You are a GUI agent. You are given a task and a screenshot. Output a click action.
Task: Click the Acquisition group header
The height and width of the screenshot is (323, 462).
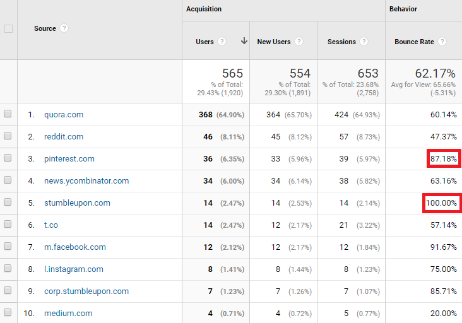click(204, 9)
